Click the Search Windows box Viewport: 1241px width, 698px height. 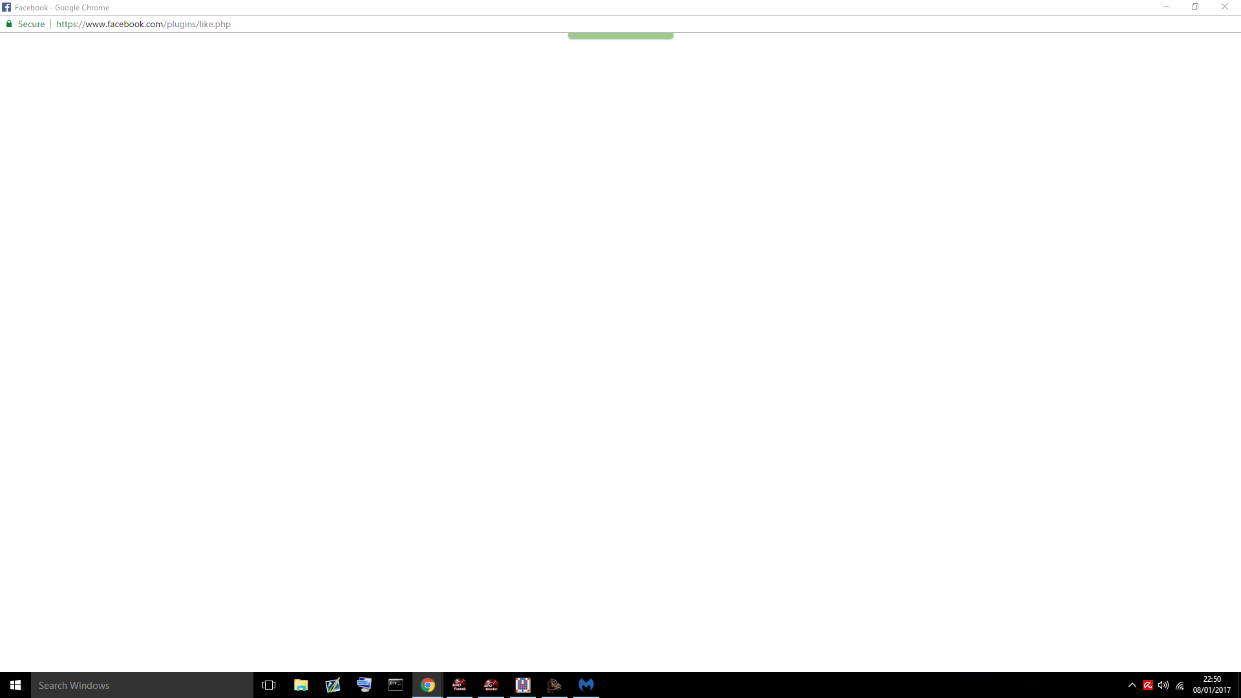[142, 685]
